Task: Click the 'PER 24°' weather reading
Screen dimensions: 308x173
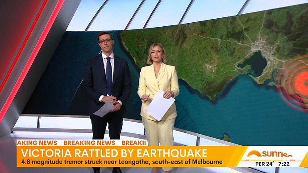Action: coord(264,164)
